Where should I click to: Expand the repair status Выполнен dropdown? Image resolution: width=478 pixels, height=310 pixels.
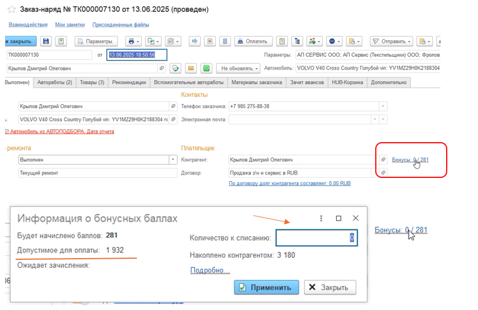coord(173,159)
